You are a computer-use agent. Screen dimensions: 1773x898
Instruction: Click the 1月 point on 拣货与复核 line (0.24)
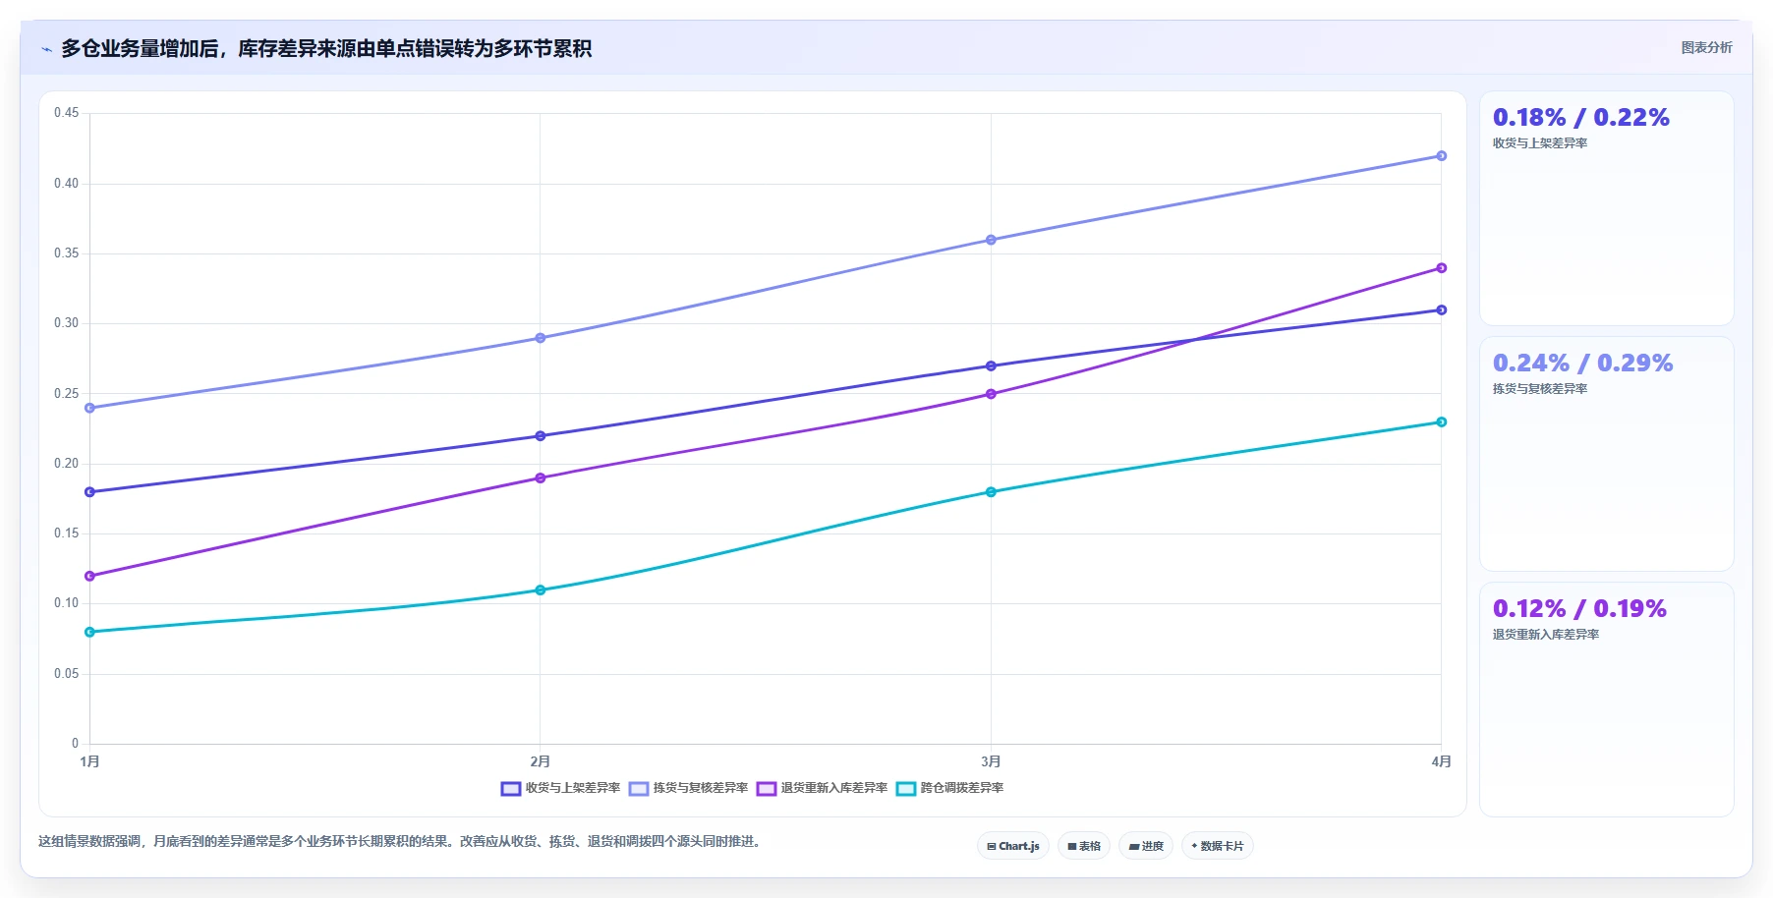point(89,408)
